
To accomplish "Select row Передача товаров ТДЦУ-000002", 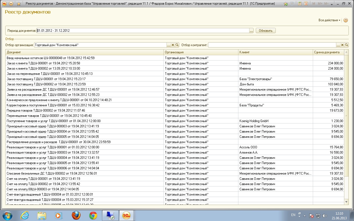I will [175, 110].
